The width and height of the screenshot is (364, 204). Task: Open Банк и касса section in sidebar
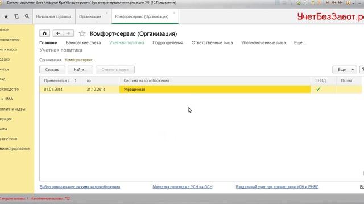click(9, 49)
